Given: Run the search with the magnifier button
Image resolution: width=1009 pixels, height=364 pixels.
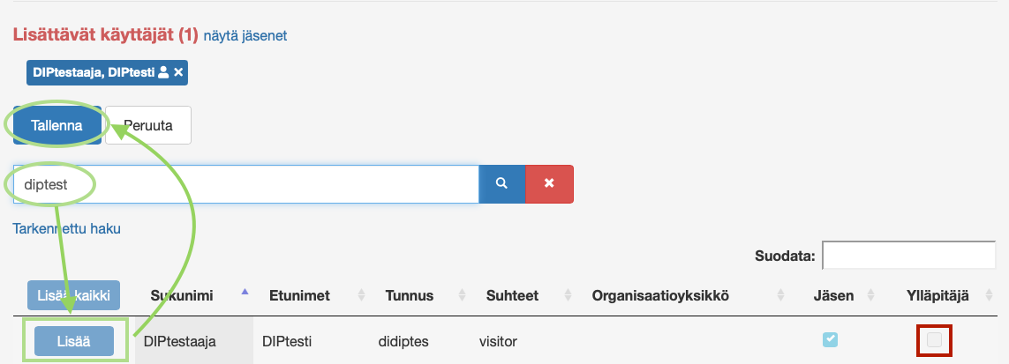Looking at the screenshot, I should pyautogui.click(x=501, y=183).
